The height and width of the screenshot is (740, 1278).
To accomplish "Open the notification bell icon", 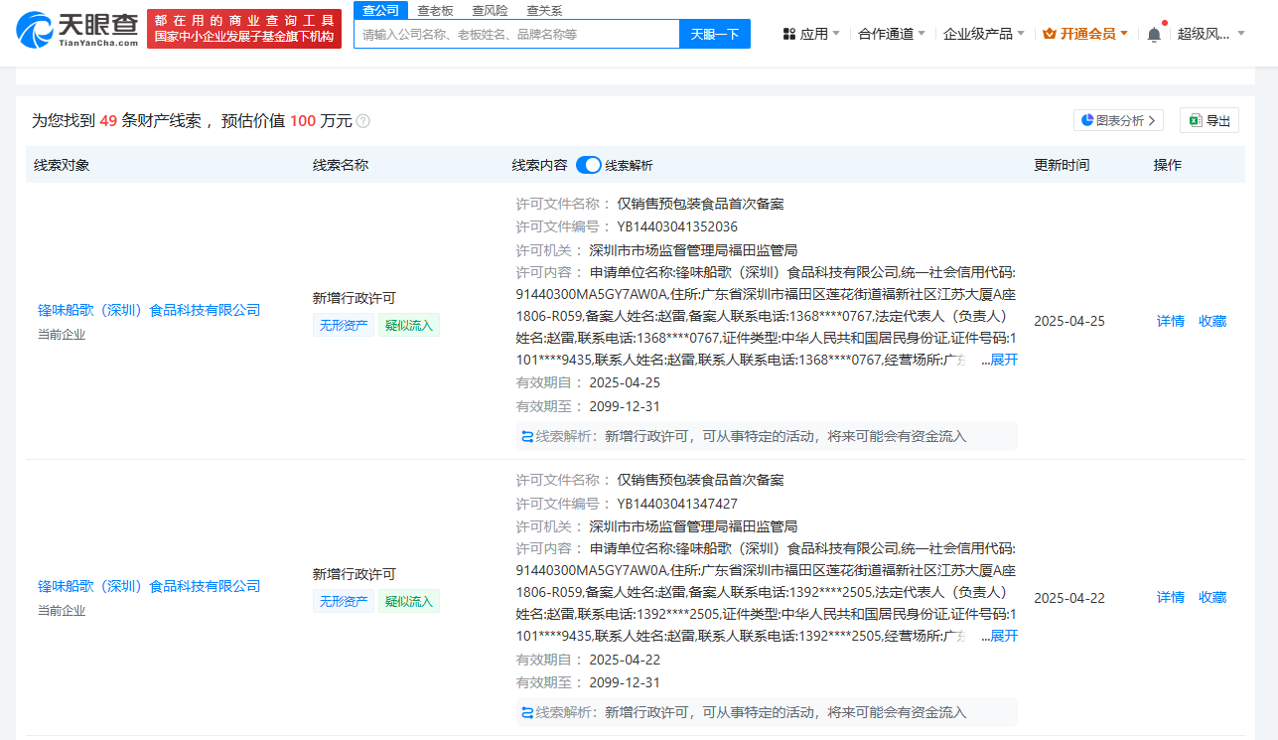I will [x=1153, y=34].
